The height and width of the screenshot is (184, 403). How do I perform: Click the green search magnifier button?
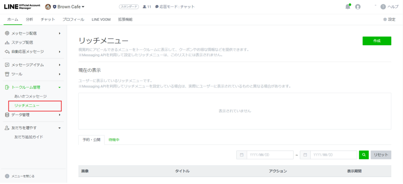coord(364,155)
